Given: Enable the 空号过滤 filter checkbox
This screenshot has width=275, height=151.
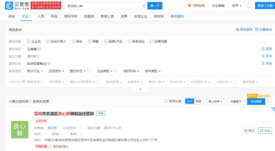Looking at the screenshot, I should [166, 101].
